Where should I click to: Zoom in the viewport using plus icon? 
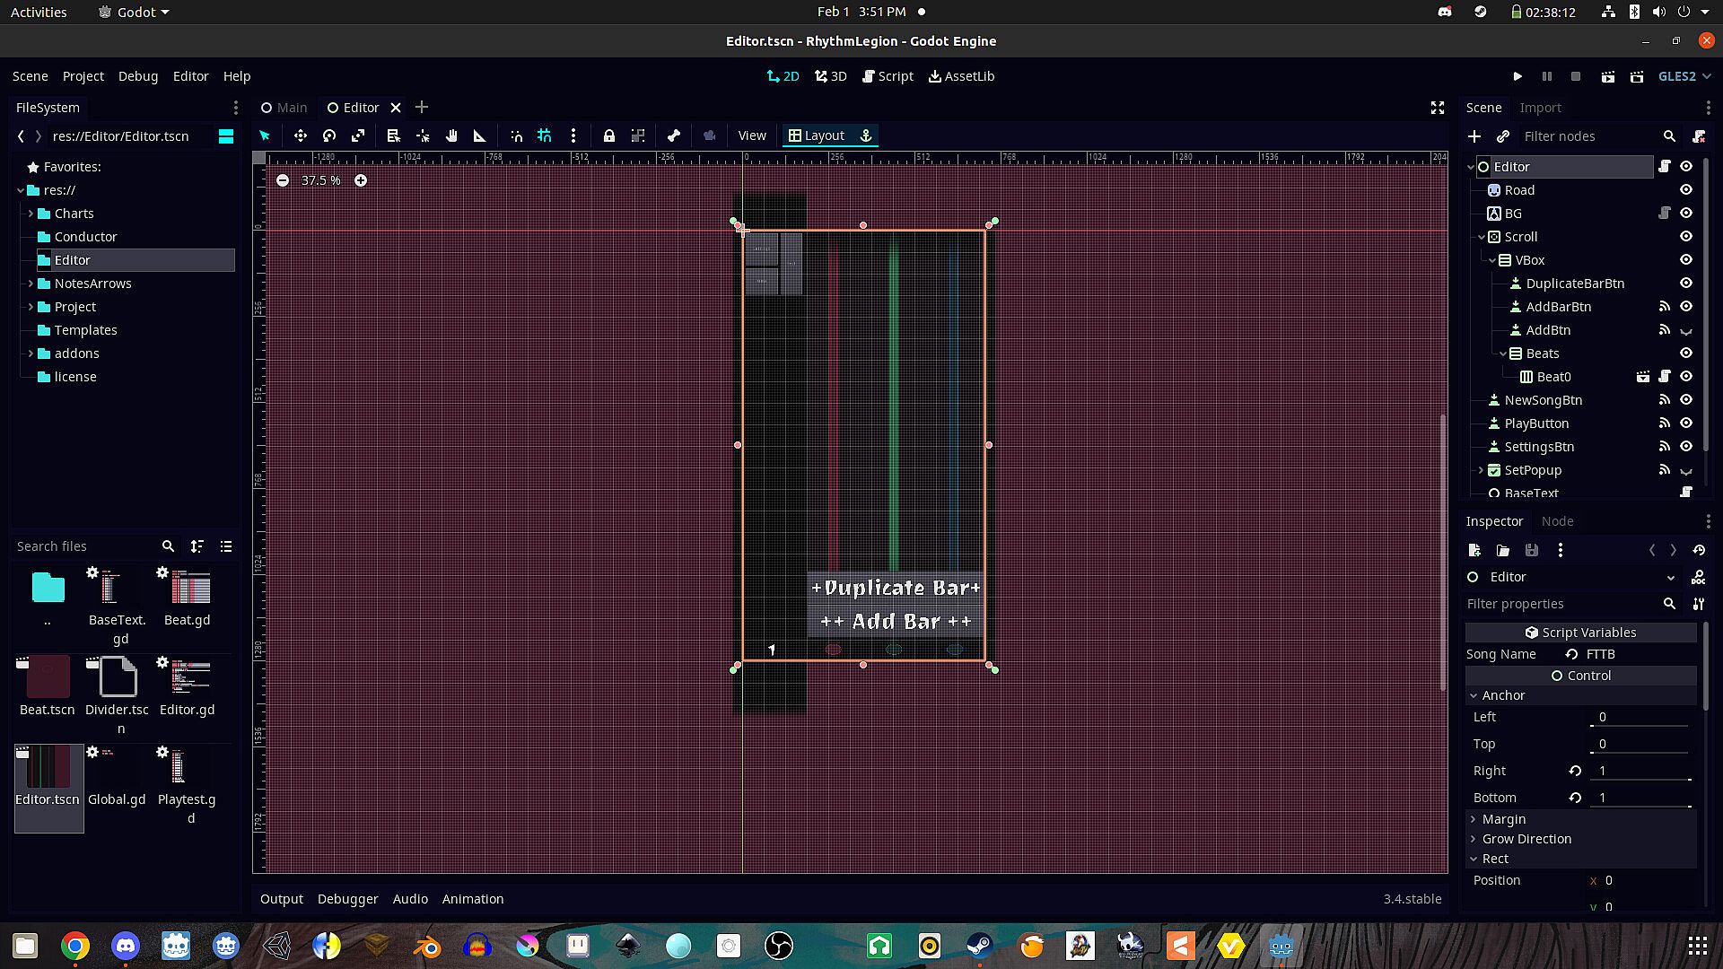[x=361, y=180]
